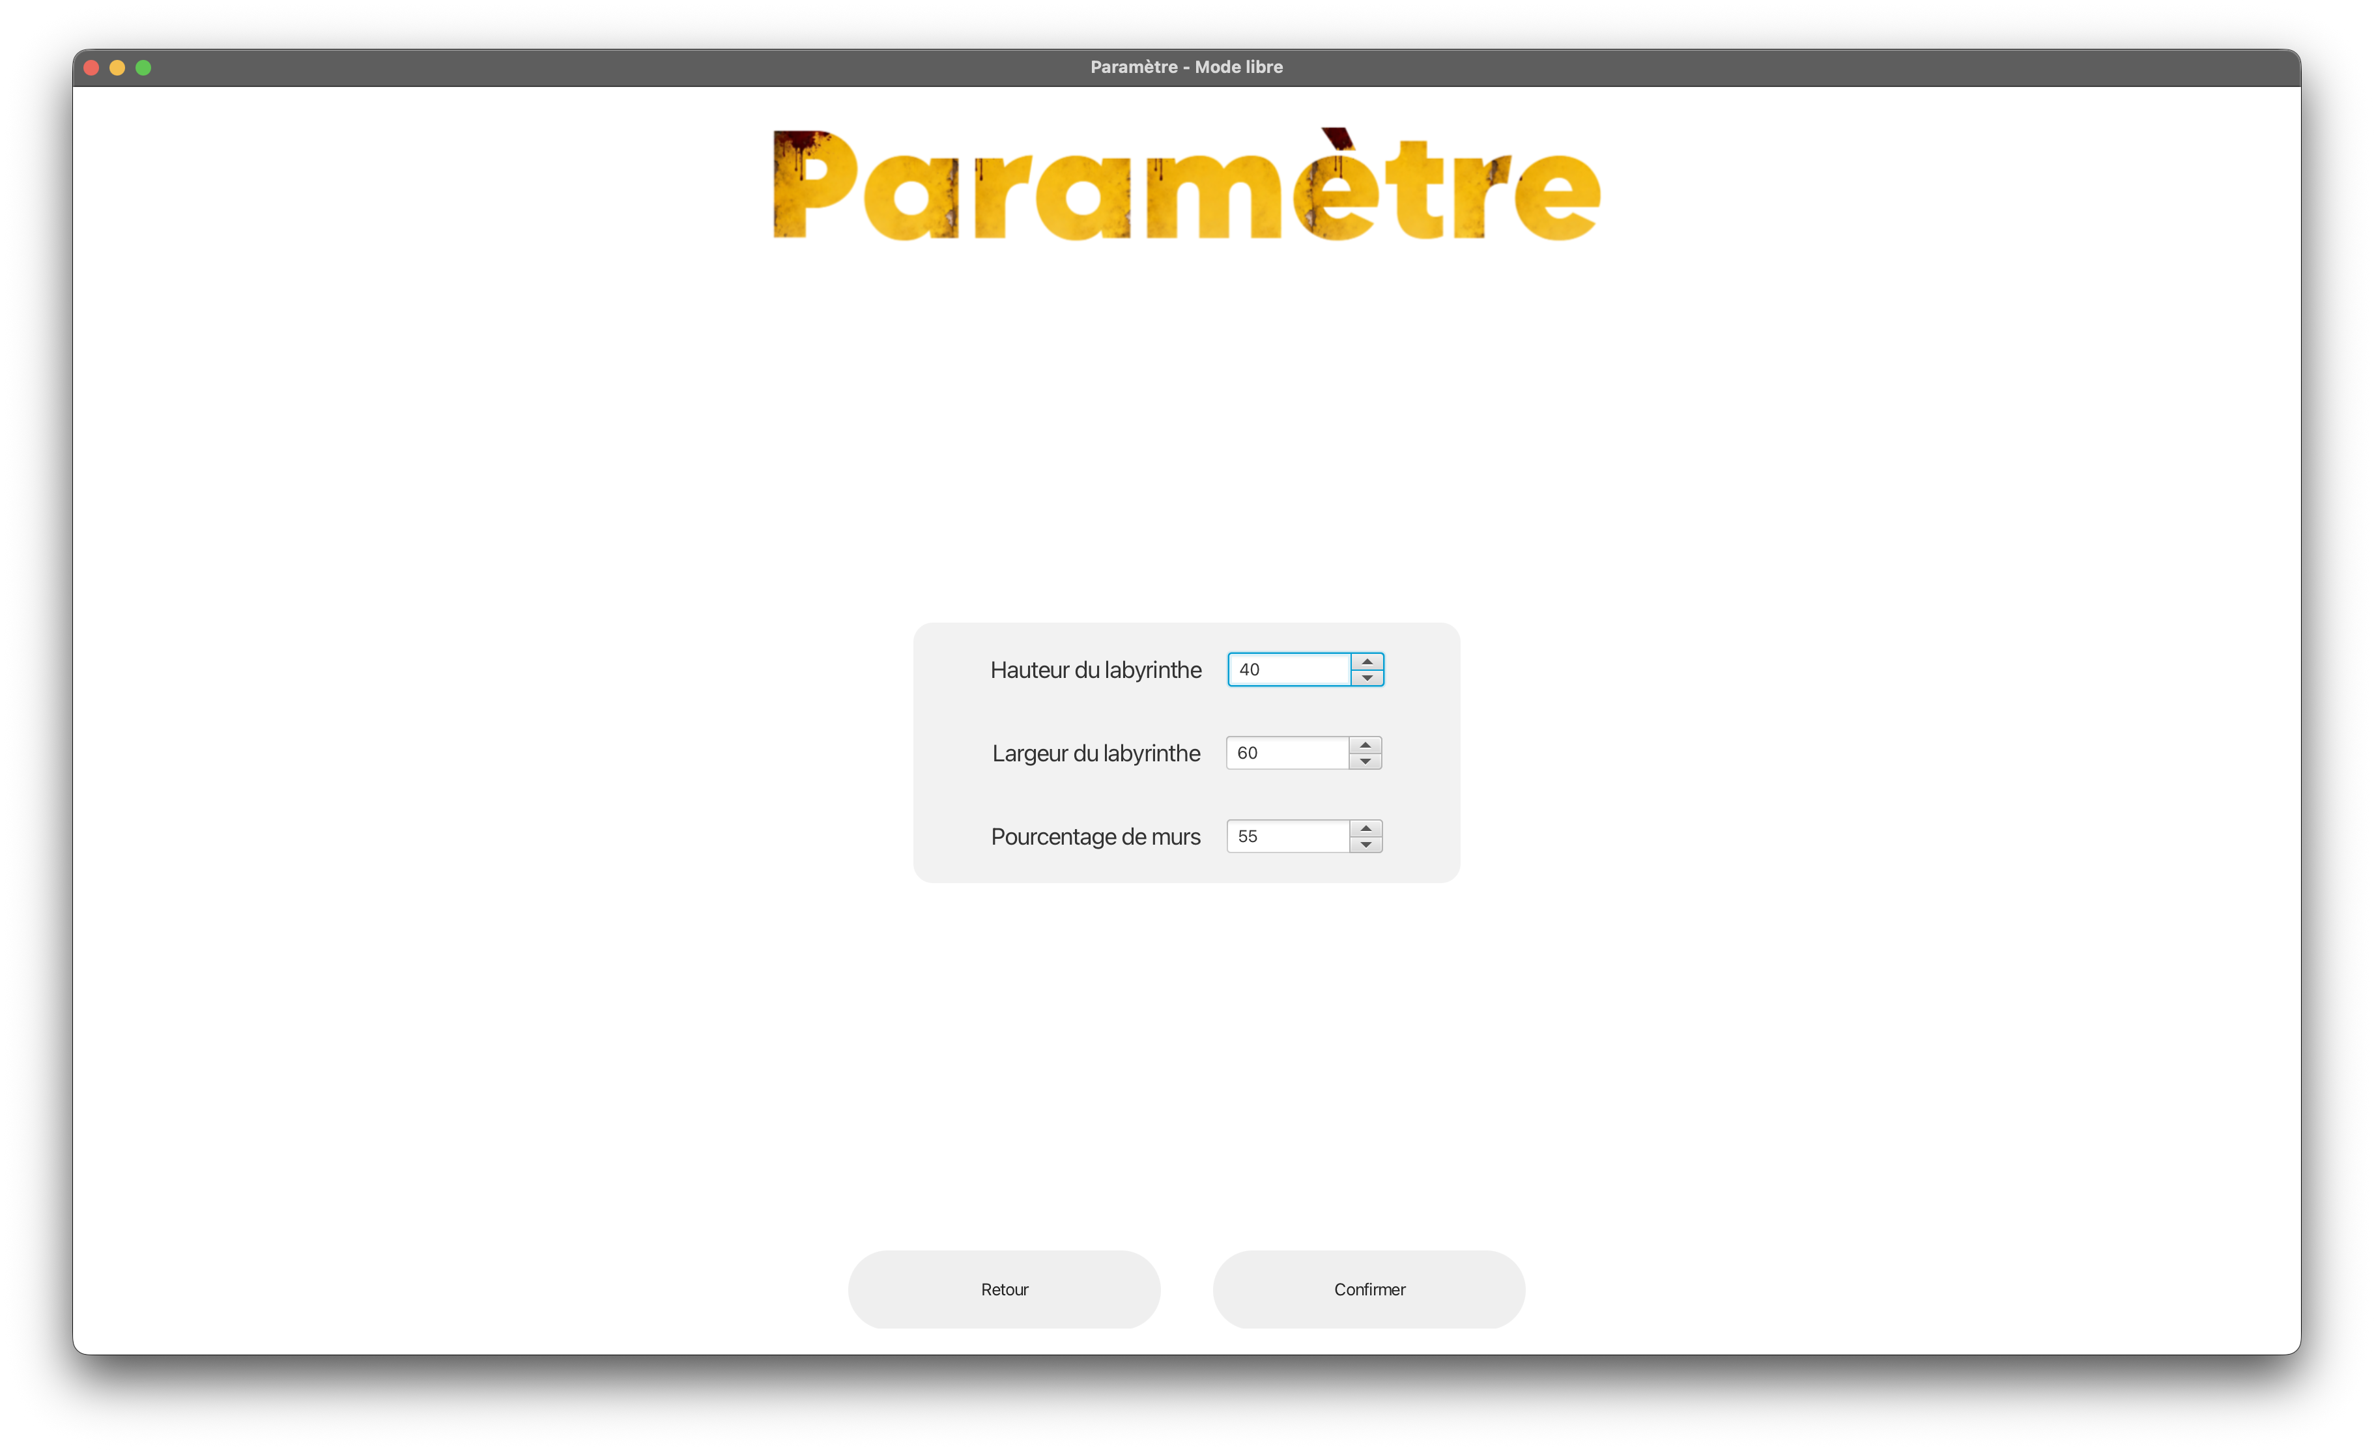
Task: Decrease the Hauteur du labyrinthe value
Action: tap(1366, 678)
